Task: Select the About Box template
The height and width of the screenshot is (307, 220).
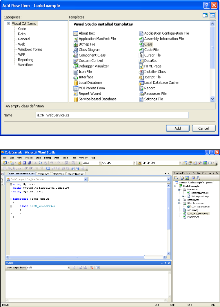Action: click(x=84, y=33)
